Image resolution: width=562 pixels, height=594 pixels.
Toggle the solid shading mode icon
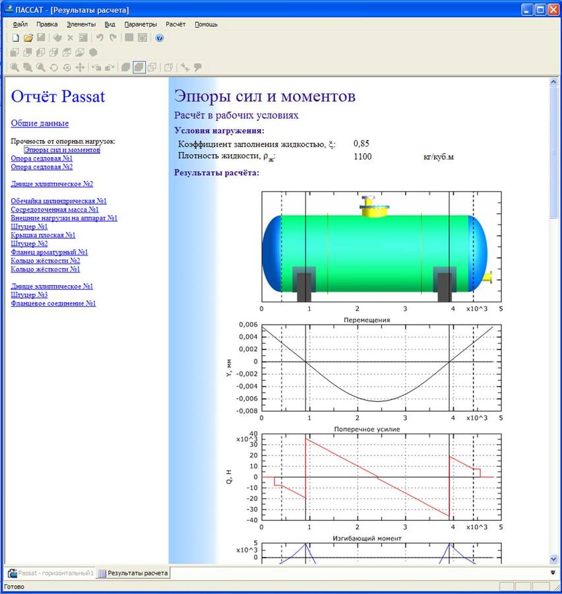coord(126,67)
